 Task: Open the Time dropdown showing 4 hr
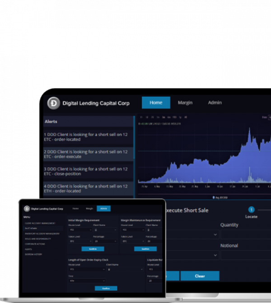point(87,280)
